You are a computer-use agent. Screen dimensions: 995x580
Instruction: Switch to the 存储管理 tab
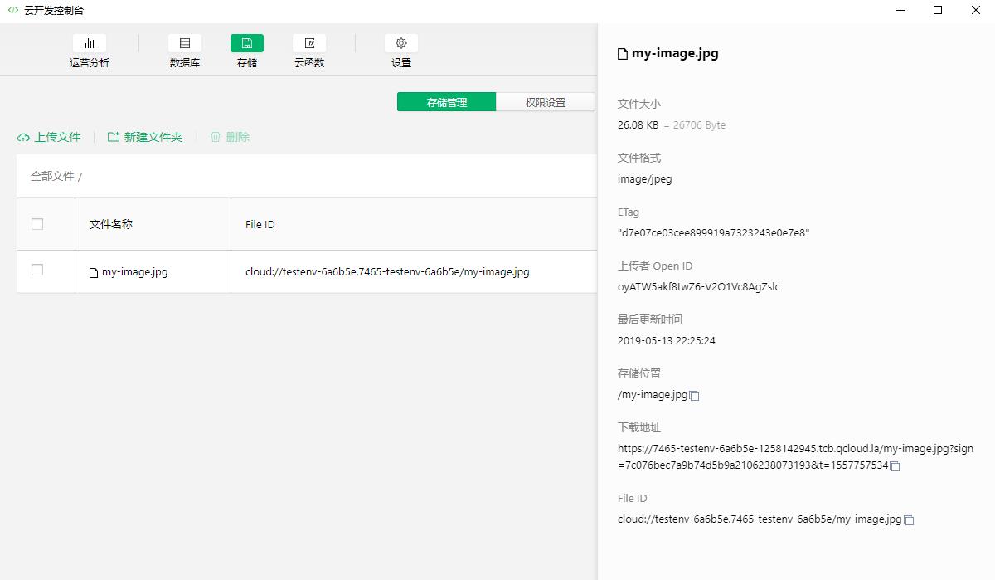pos(446,102)
